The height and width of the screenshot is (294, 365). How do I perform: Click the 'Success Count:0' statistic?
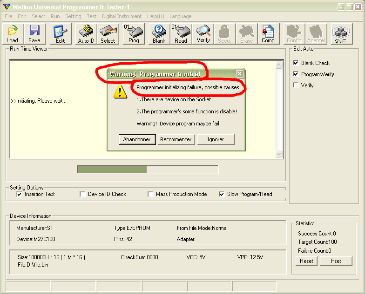click(317, 233)
